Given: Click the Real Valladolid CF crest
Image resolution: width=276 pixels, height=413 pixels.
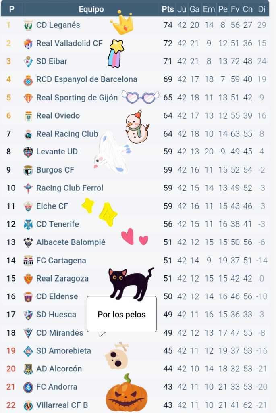Looking at the screenshot, I should (x=28, y=44).
